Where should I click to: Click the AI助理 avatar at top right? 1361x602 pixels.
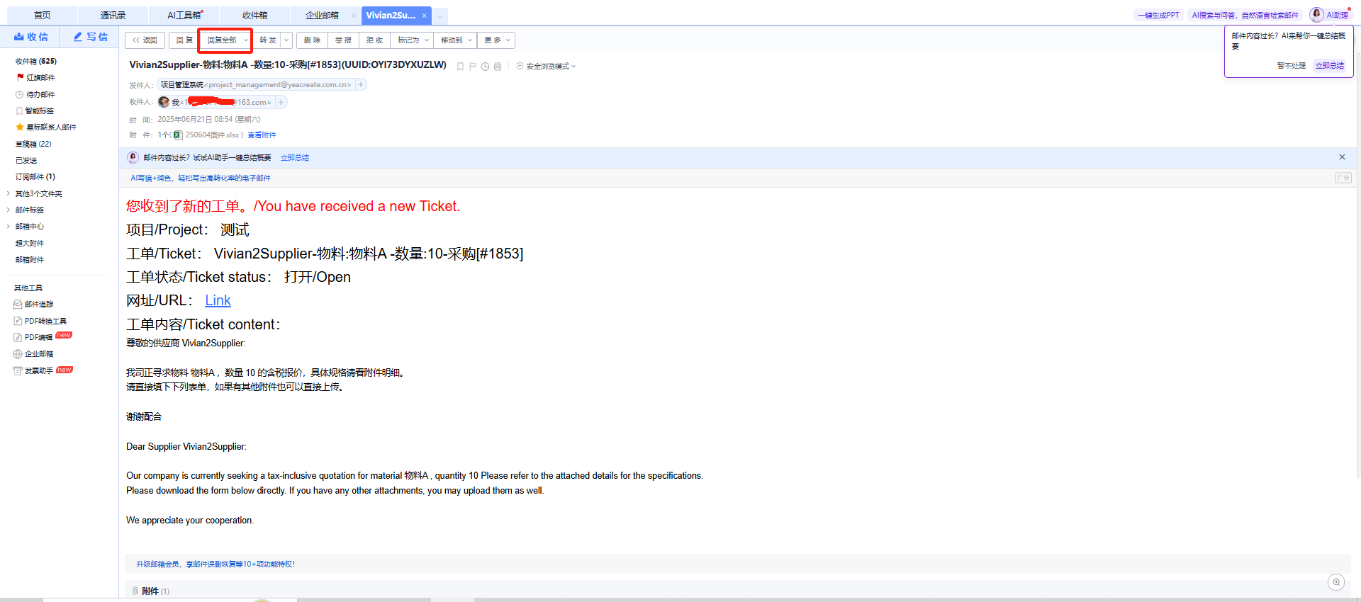pyautogui.click(x=1316, y=15)
